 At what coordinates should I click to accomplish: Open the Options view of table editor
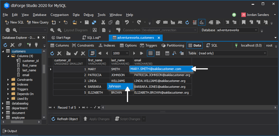point(128,45)
